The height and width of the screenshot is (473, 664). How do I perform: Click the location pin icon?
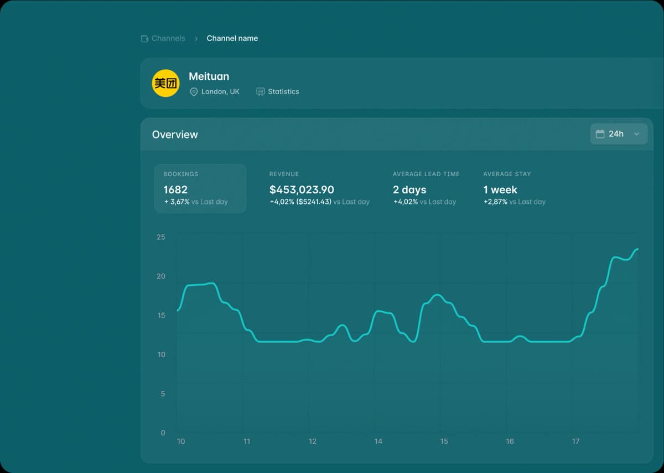(x=194, y=92)
